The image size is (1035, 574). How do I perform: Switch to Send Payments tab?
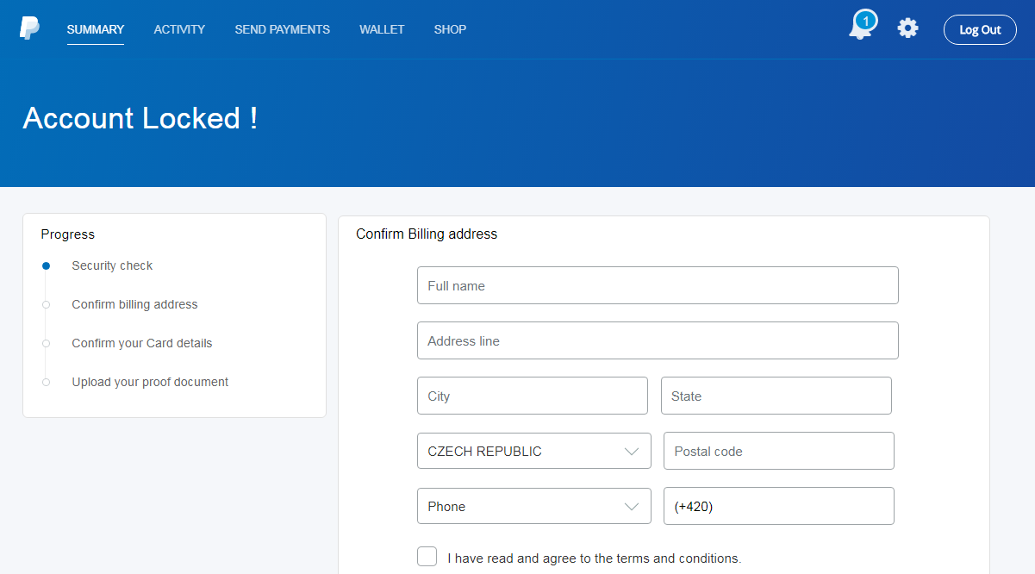point(282,29)
